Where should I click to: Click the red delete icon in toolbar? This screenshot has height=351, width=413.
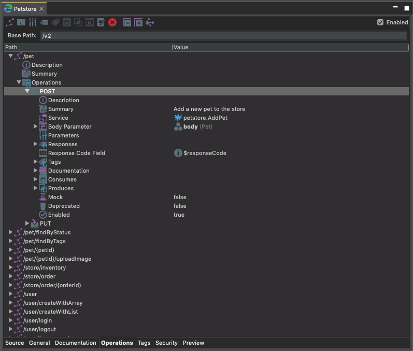click(x=112, y=22)
